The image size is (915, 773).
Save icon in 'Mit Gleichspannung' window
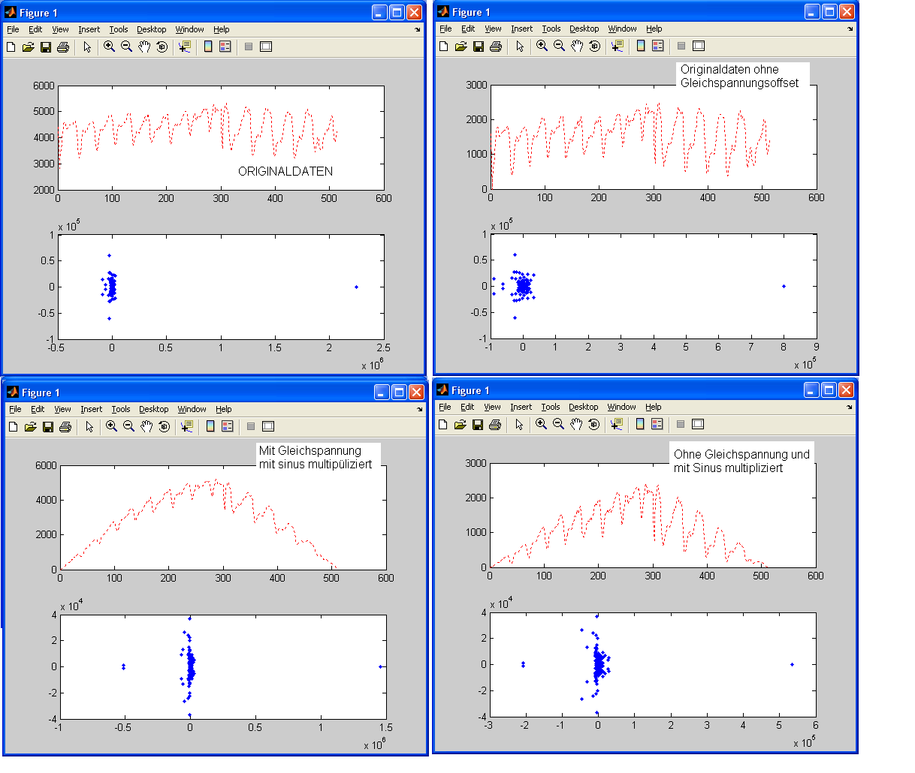[x=47, y=426]
